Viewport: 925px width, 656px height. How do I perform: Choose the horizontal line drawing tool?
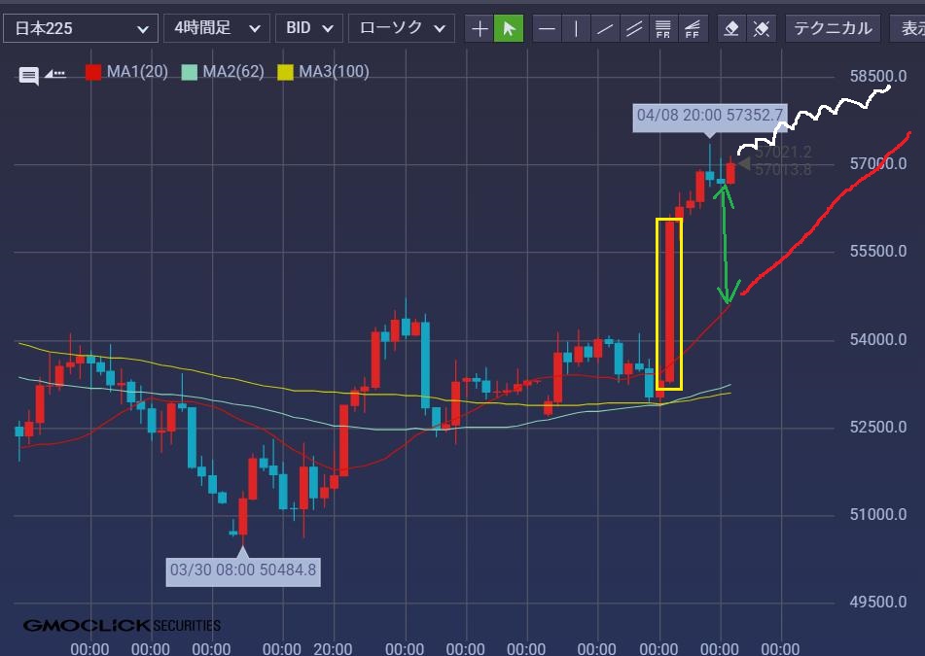[548, 28]
